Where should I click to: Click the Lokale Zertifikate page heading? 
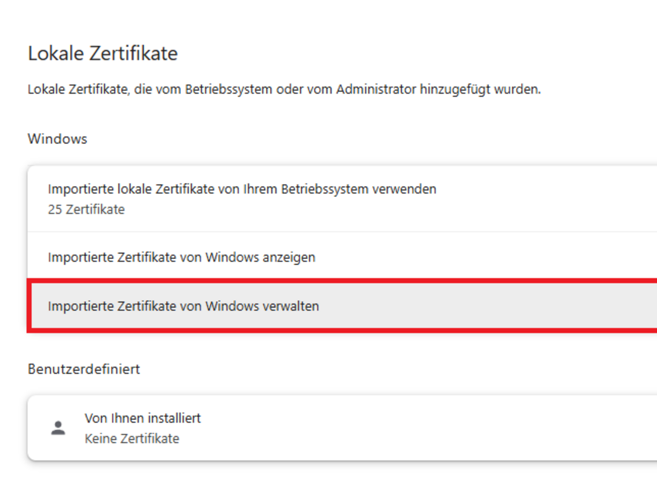pos(103,53)
